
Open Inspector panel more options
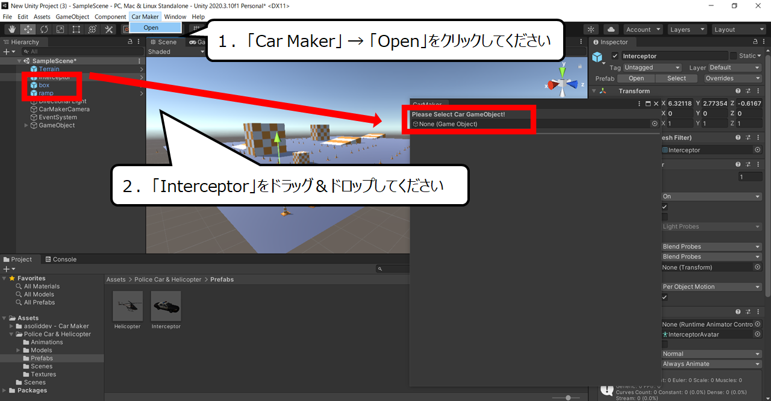pyautogui.click(x=763, y=42)
